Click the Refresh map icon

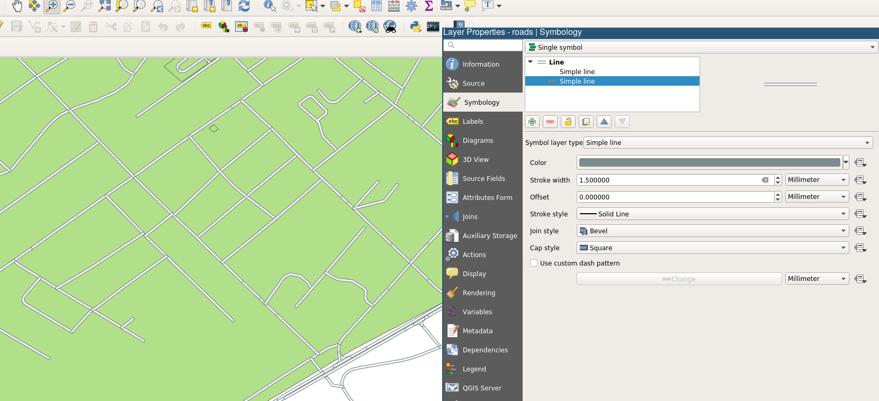(244, 6)
